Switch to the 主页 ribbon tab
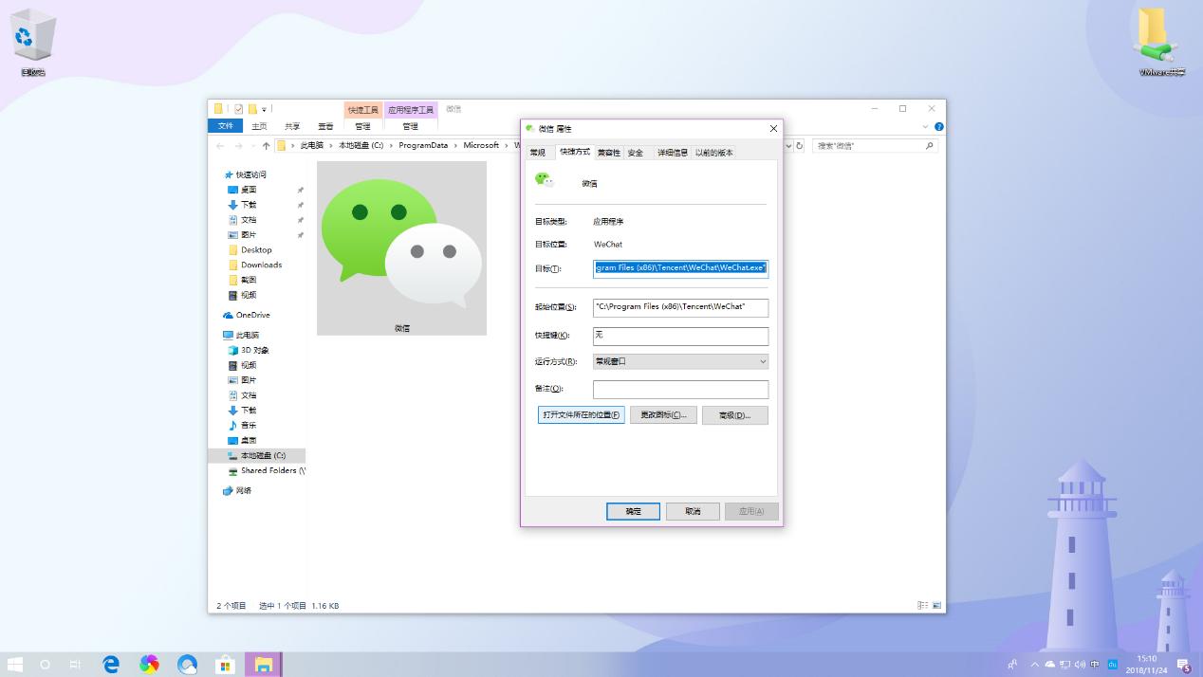The height and width of the screenshot is (677, 1203). coord(259,126)
